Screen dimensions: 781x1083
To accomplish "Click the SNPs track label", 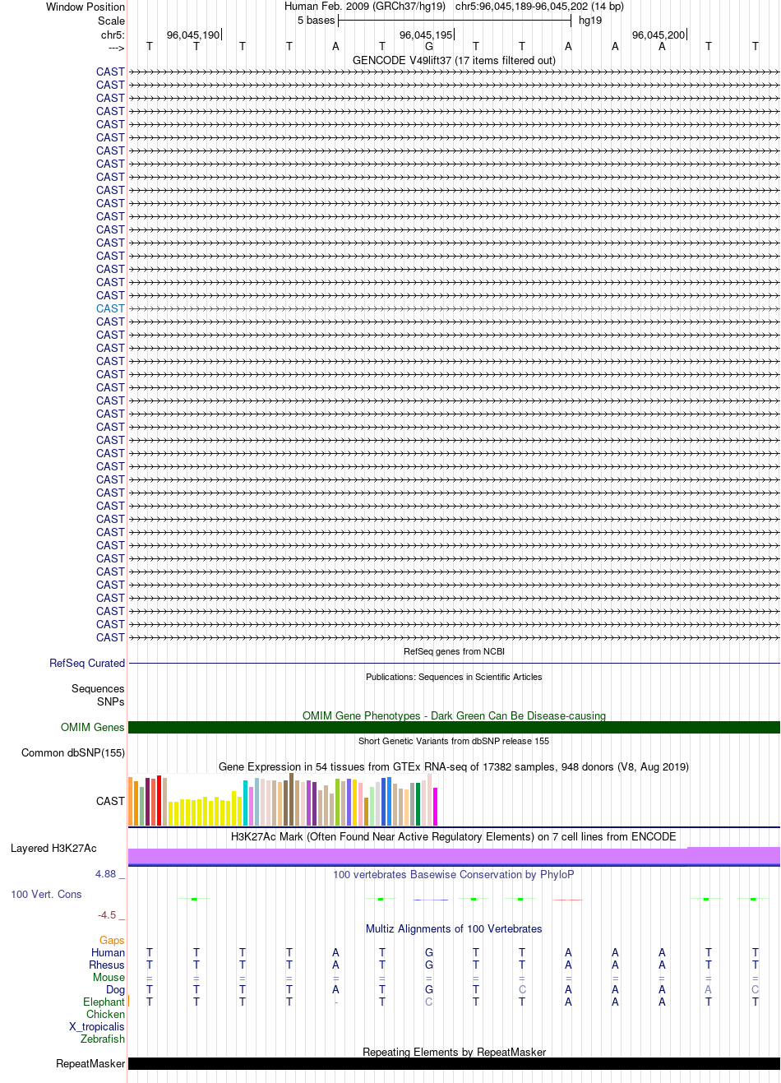I will click(x=111, y=701).
